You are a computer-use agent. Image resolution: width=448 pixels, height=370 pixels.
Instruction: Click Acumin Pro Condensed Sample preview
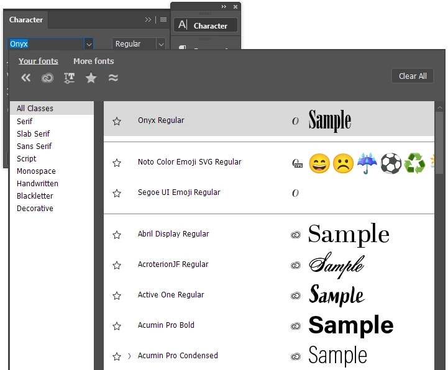click(338, 355)
